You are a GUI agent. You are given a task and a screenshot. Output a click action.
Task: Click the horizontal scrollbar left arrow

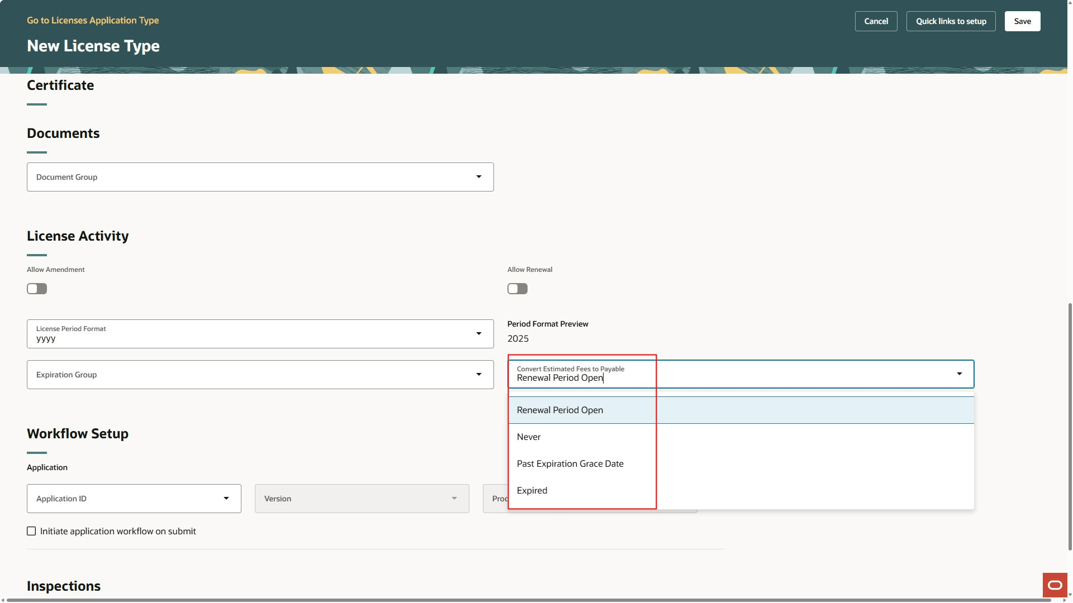(x=4, y=599)
